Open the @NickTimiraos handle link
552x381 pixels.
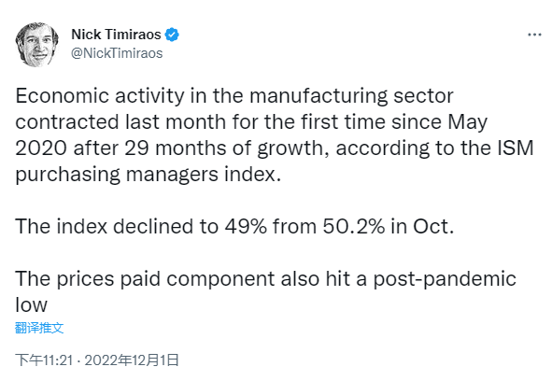coord(117,53)
